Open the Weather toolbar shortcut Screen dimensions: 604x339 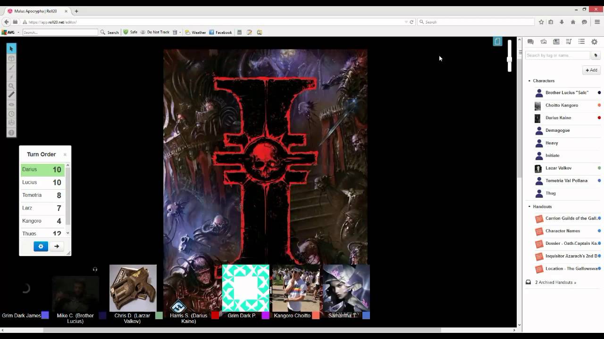click(195, 32)
